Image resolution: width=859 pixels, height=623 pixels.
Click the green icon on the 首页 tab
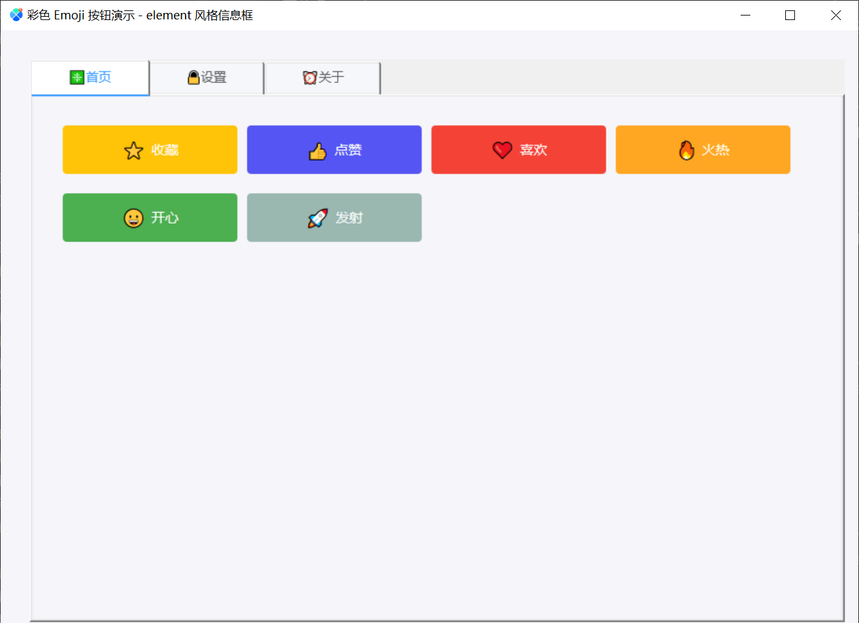pos(77,78)
